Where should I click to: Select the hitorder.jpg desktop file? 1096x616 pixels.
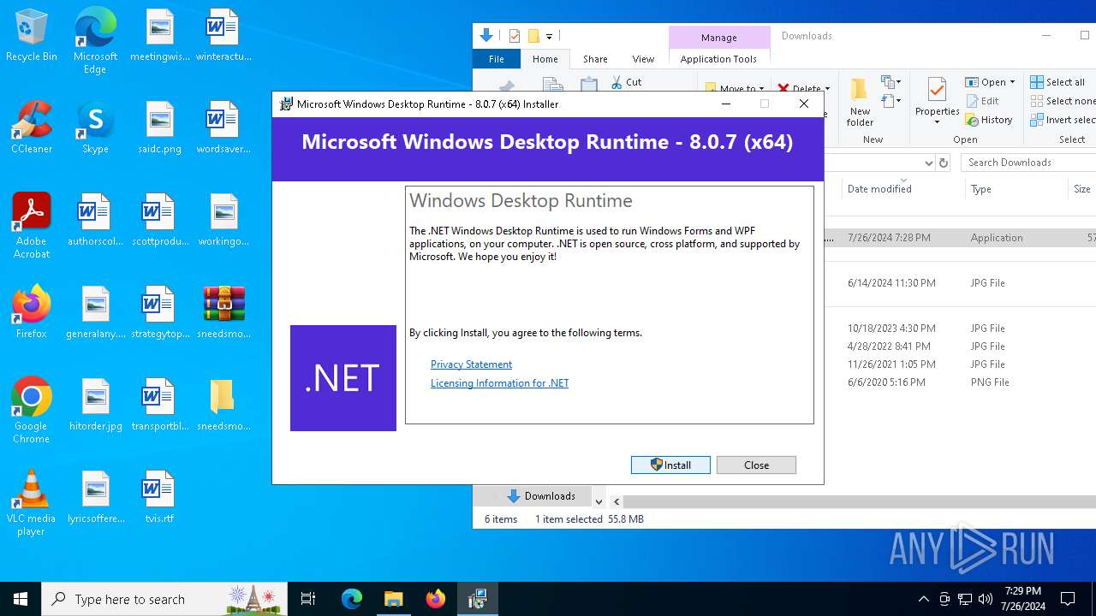[x=95, y=404]
